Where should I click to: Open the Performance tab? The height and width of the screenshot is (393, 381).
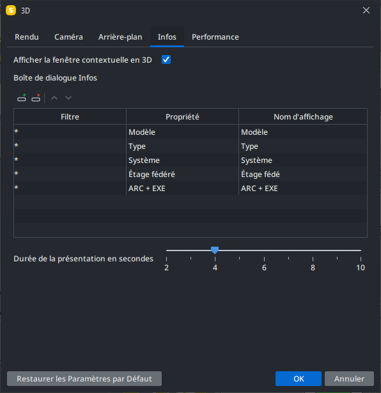tap(215, 37)
